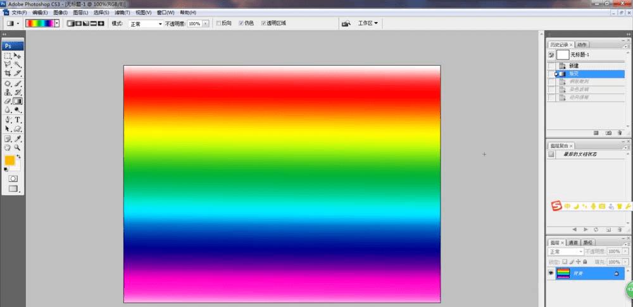The width and height of the screenshot is (633, 307).
Task: Select the Zoom tool
Action: (x=17, y=147)
